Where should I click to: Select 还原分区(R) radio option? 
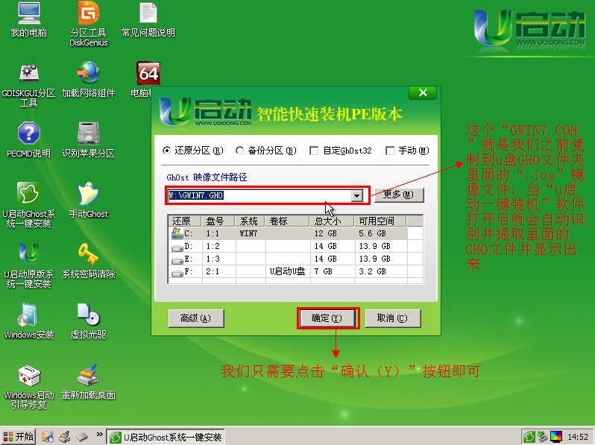pyautogui.click(x=193, y=151)
